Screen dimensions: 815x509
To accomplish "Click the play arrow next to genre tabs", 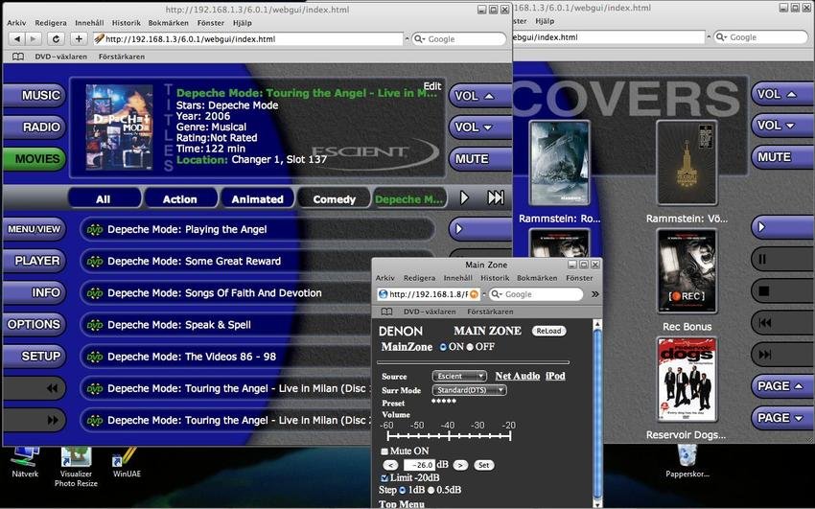I will tap(465, 197).
